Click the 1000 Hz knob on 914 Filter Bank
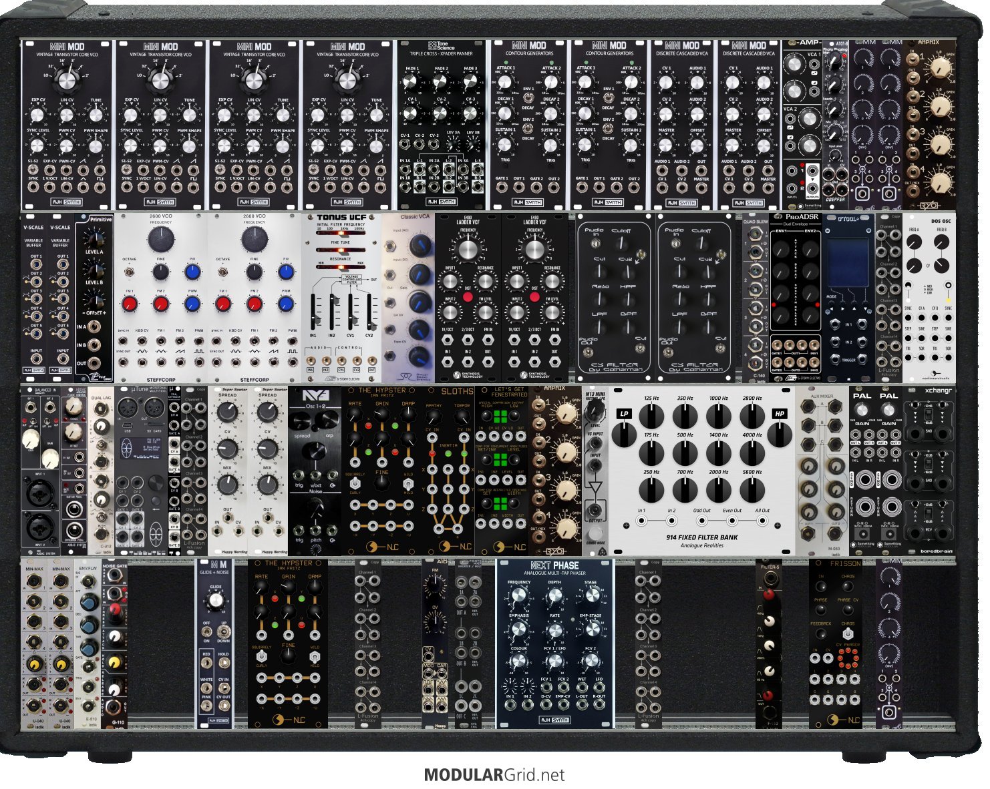This screenshot has height=789, width=990. 719,417
